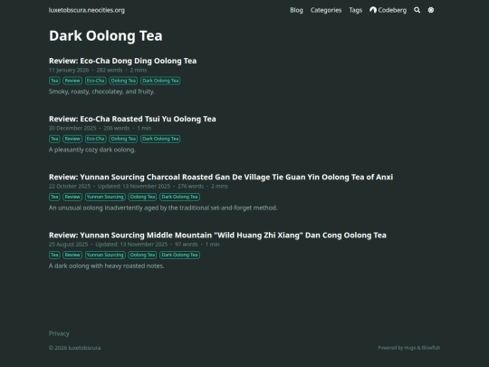Select summary 'Smoky, roasty, chocolatey, and fruity.'
This screenshot has width=489, height=367.
pos(101,92)
